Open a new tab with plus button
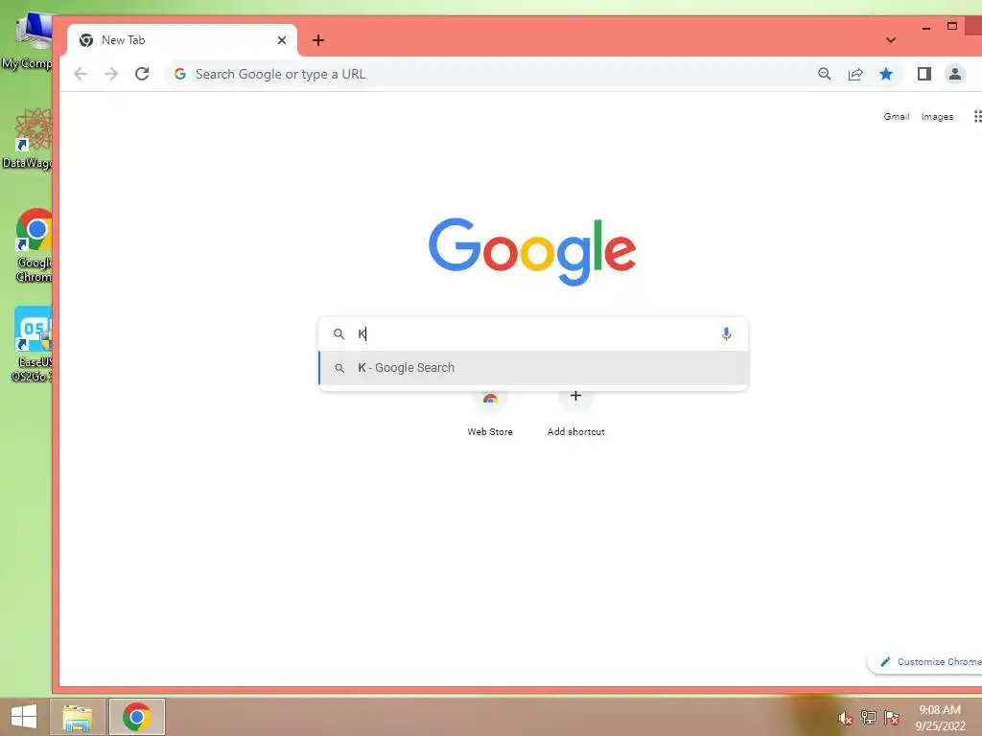The width and height of the screenshot is (982, 736). (318, 40)
